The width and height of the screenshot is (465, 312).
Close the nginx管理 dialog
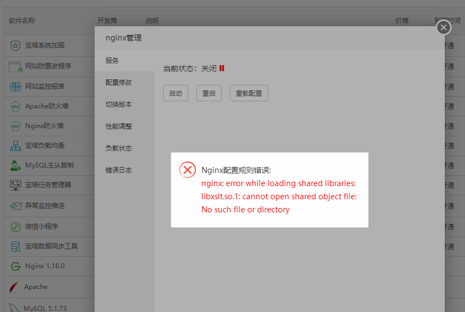[443, 27]
